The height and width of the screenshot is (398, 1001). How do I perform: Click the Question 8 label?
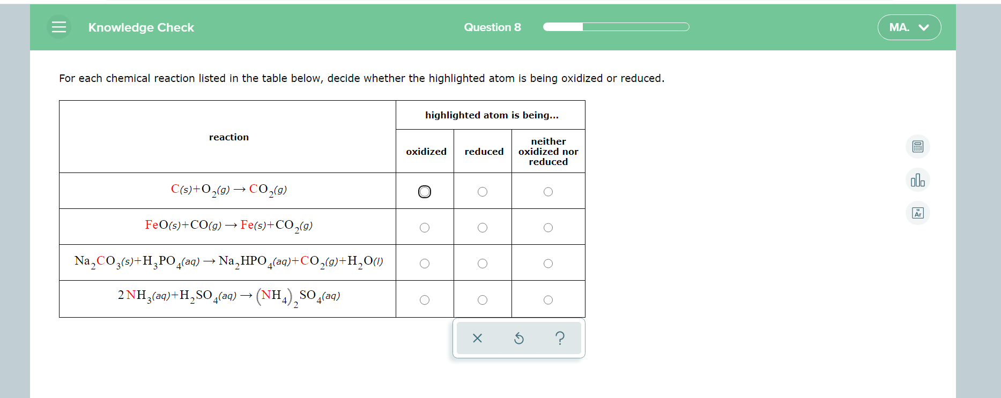pos(492,27)
